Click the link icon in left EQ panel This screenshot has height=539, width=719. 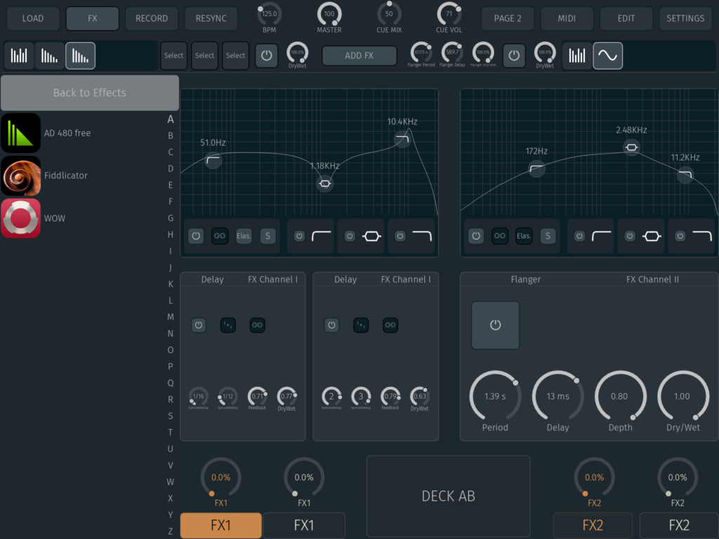tap(220, 237)
